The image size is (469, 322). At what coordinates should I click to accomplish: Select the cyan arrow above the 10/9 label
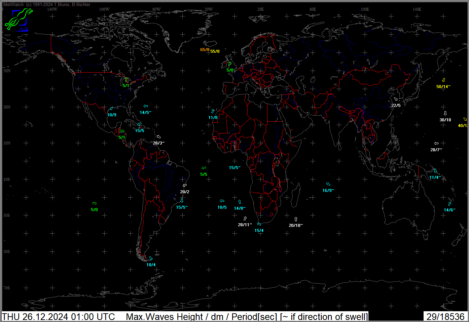coord(111,109)
